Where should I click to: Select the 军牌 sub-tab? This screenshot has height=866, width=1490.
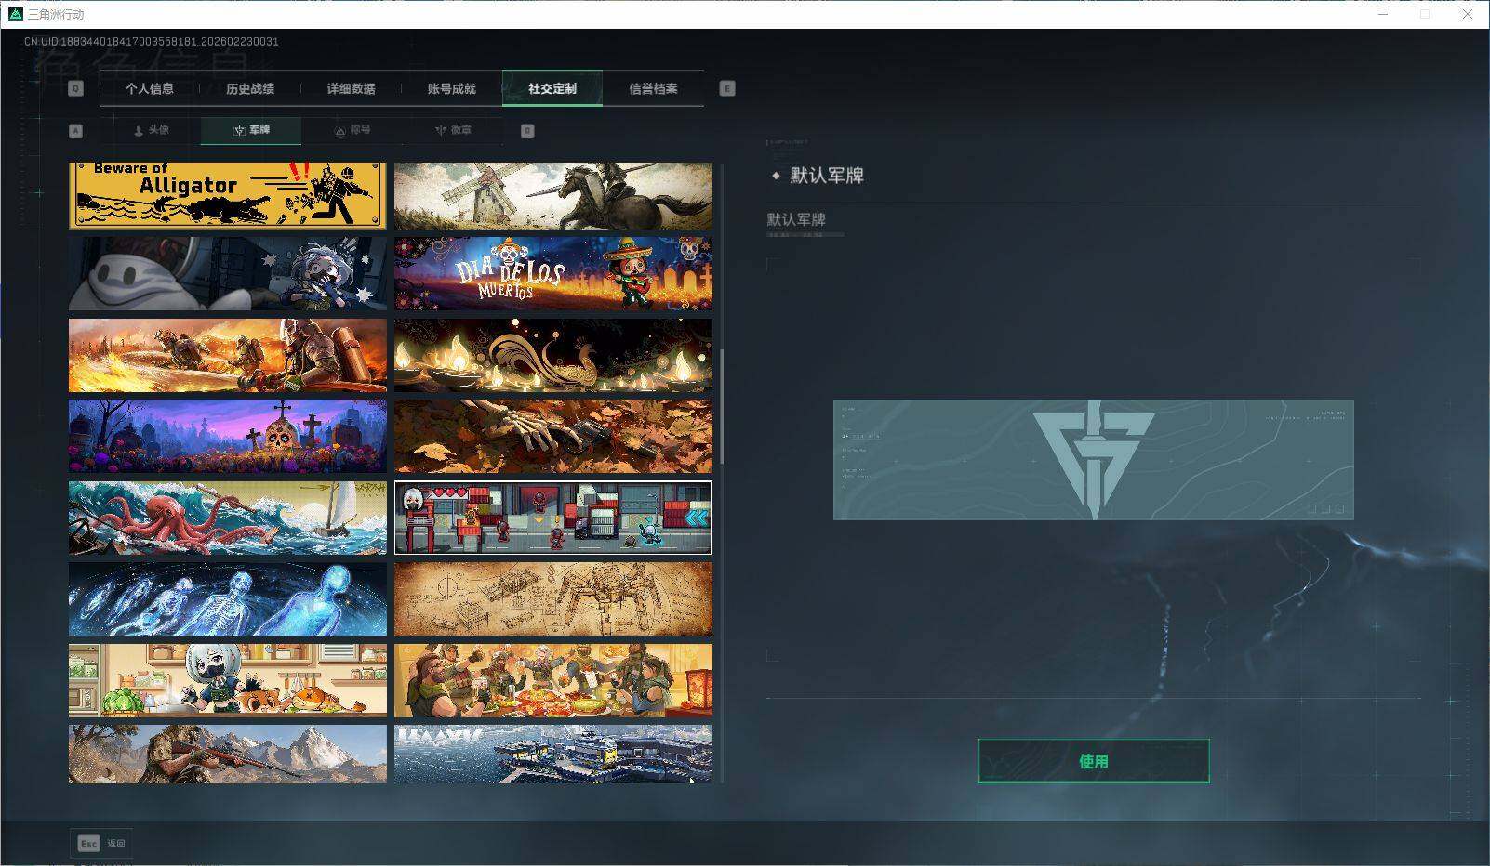click(251, 130)
